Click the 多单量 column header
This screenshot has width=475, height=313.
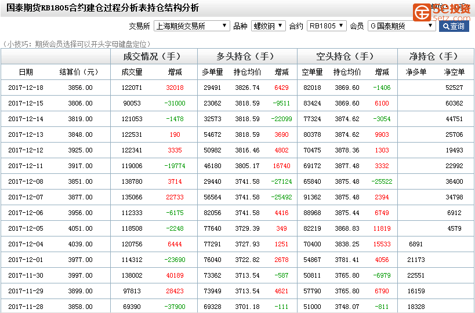212,72
